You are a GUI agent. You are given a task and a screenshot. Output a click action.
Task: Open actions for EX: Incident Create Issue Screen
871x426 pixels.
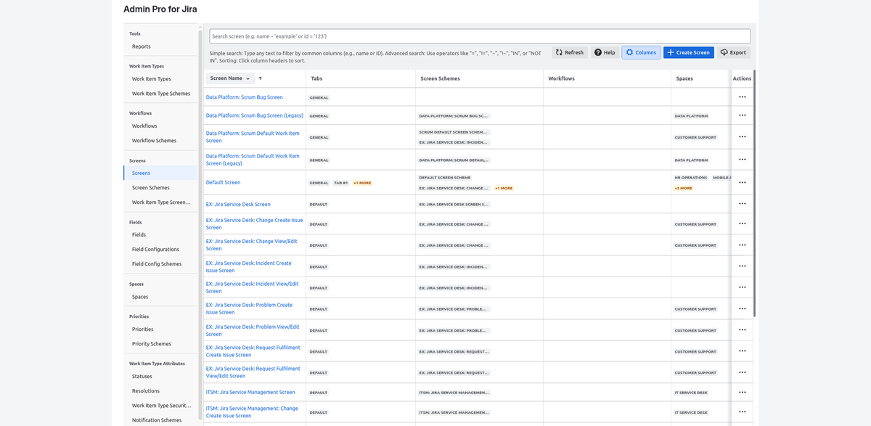[742, 266]
